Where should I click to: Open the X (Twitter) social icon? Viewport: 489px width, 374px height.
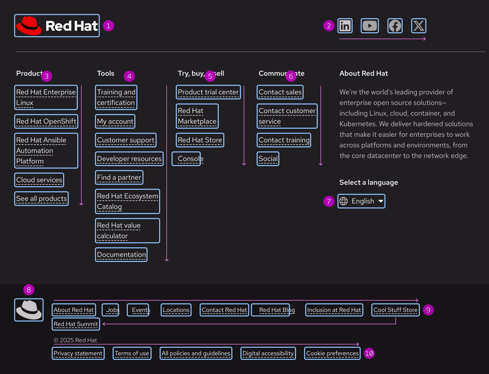click(x=419, y=26)
